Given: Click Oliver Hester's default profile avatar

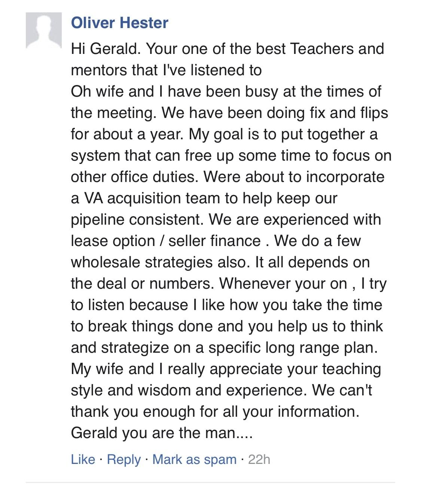Looking at the screenshot, I should point(43,30).
